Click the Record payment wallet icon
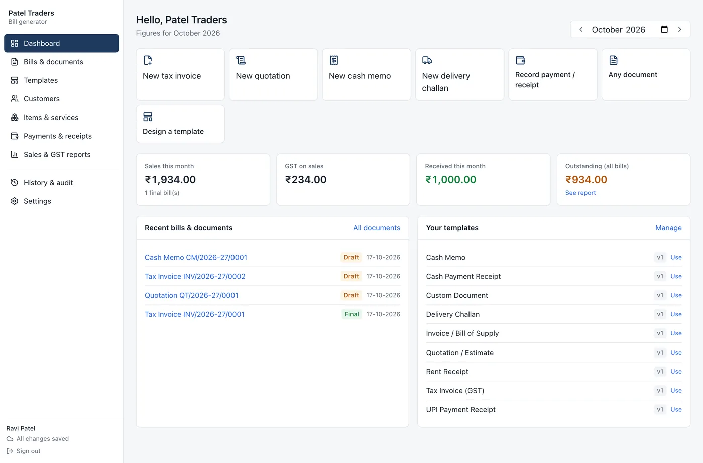The image size is (703, 463). (520, 60)
